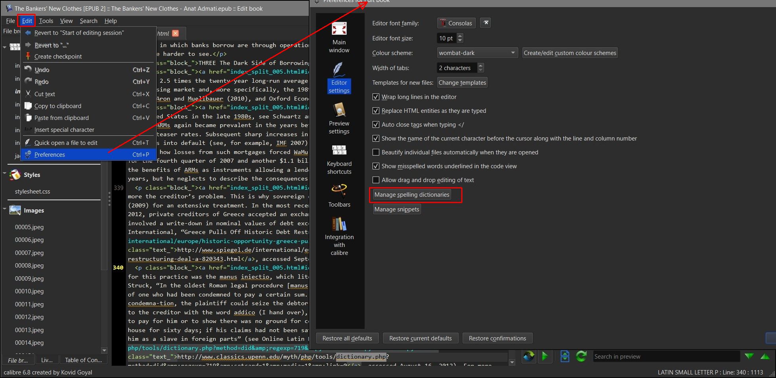Click the sync preview with editor icon
Screen dimensions: 776x378
(529, 357)
